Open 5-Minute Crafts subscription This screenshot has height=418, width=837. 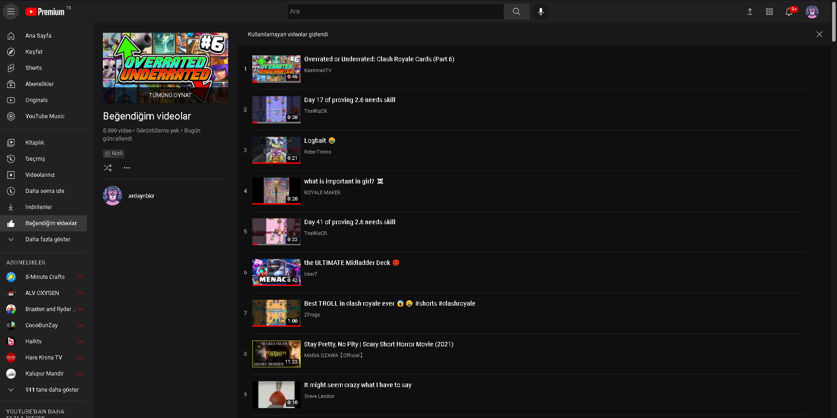pyautogui.click(x=43, y=277)
